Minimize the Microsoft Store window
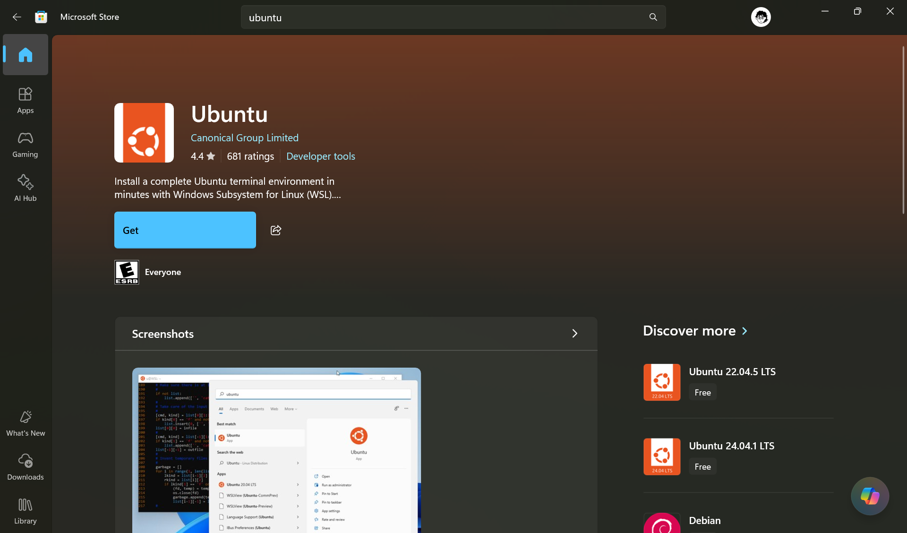 coord(825,11)
